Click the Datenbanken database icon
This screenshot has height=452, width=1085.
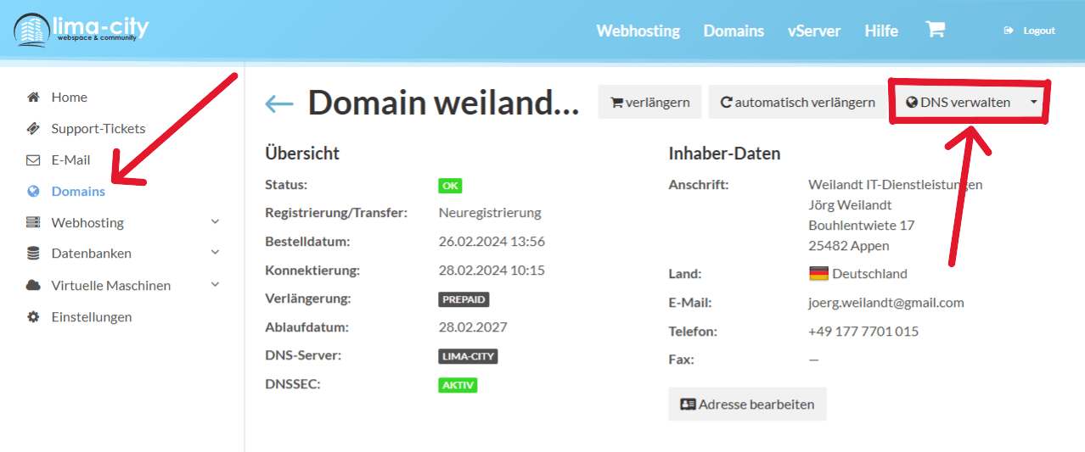click(x=33, y=253)
